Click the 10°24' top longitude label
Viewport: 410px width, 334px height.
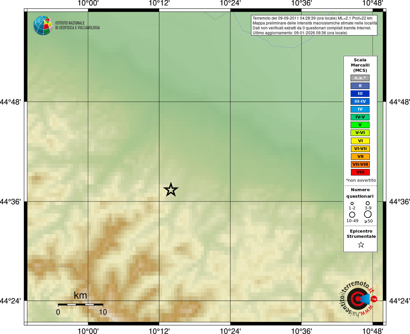pos(230,3)
